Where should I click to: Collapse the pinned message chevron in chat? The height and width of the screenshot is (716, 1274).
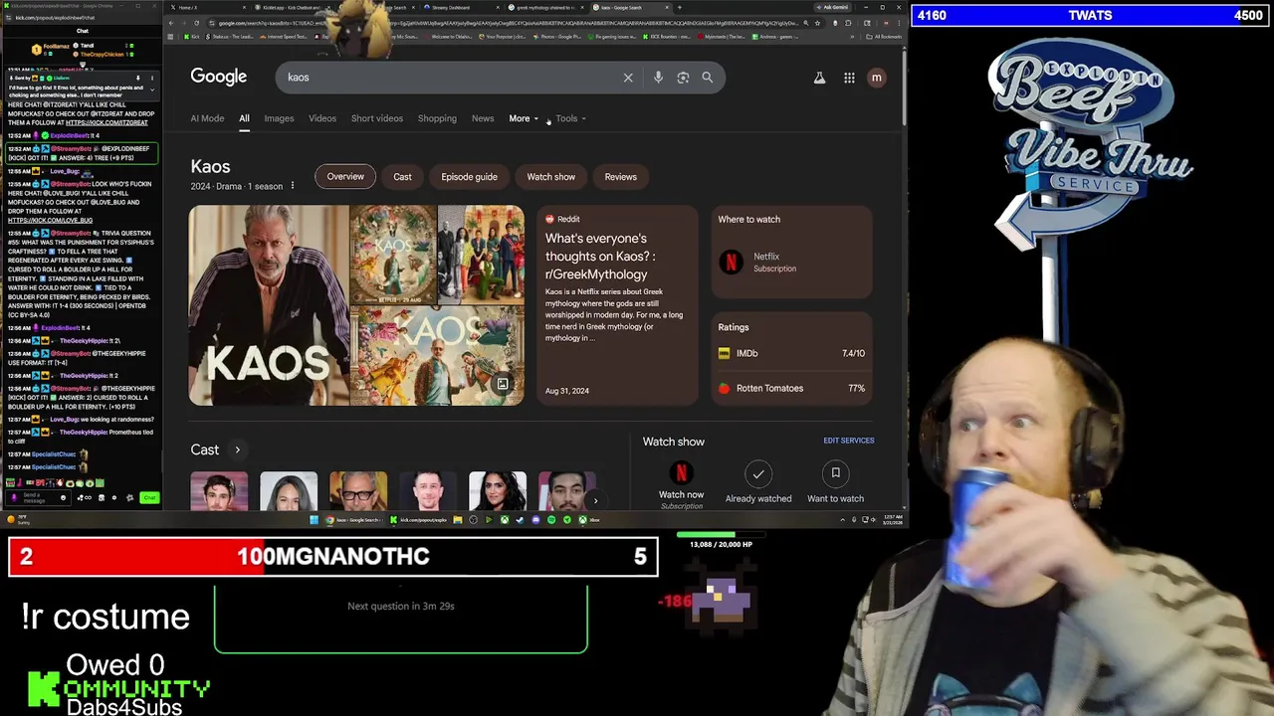point(152,89)
